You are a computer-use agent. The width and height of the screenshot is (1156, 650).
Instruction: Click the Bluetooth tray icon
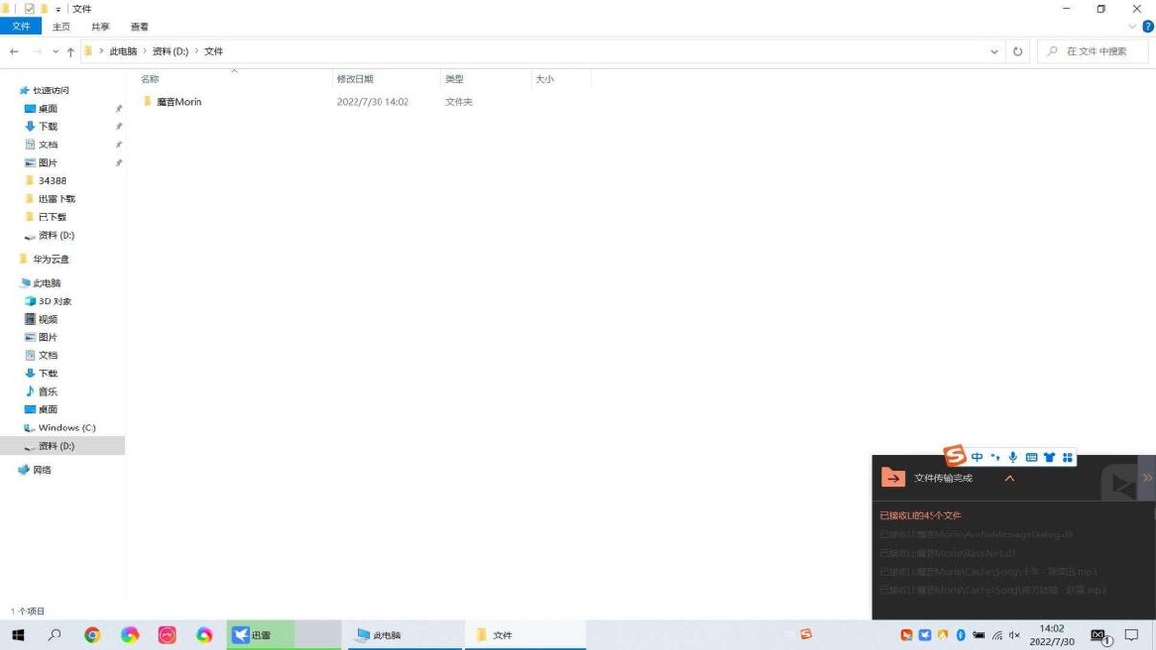960,635
